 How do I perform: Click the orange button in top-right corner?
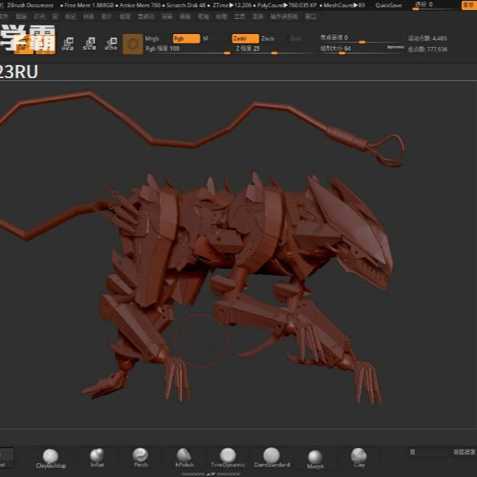tap(468, 5)
